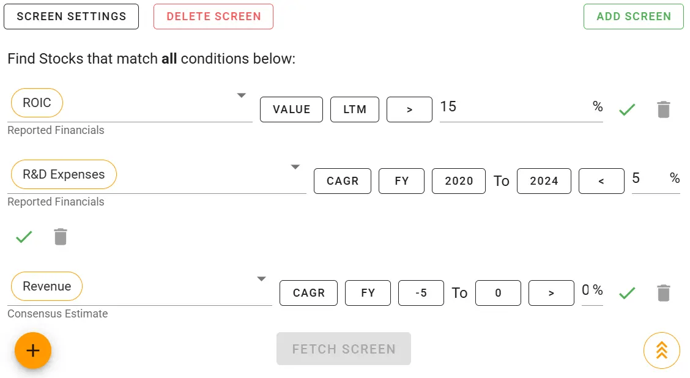This screenshot has height=378, width=690.
Task: Toggle the LTM period on ROIC row
Action: click(355, 109)
